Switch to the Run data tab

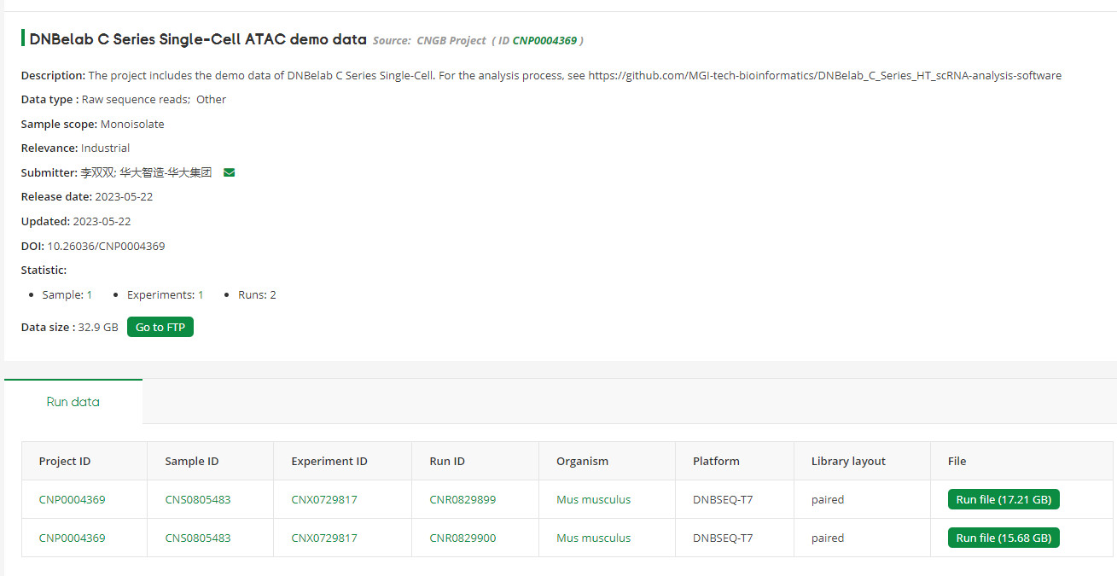tap(73, 401)
